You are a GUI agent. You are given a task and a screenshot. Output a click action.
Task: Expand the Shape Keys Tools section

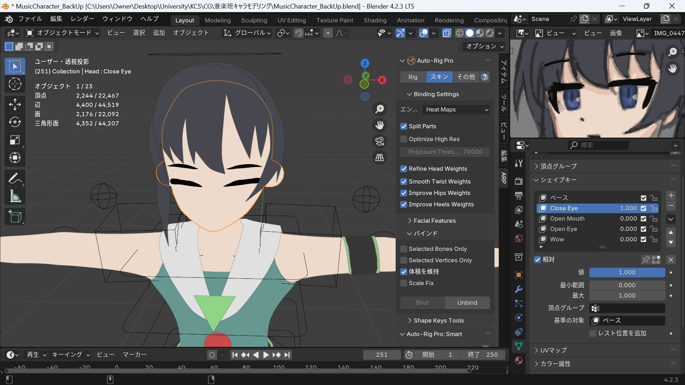coord(438,320)
